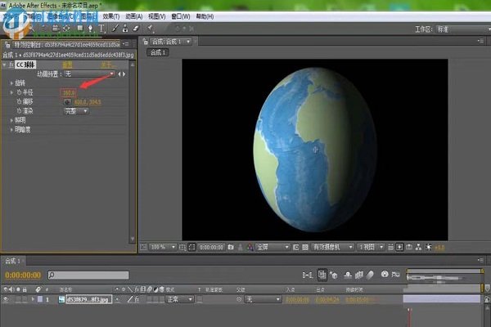Viewport: 491px width, 327px height.
Task: Open the 动画预置 preset dropdown
Action: [89, 74]
